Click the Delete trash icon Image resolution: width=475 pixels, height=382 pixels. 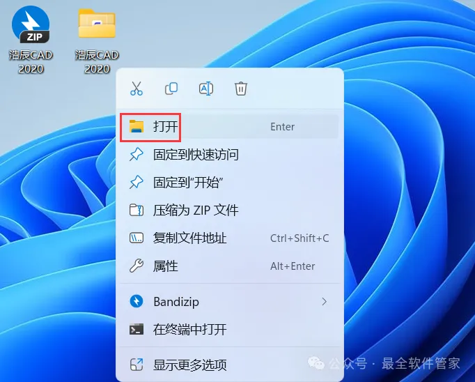[241, 89]
